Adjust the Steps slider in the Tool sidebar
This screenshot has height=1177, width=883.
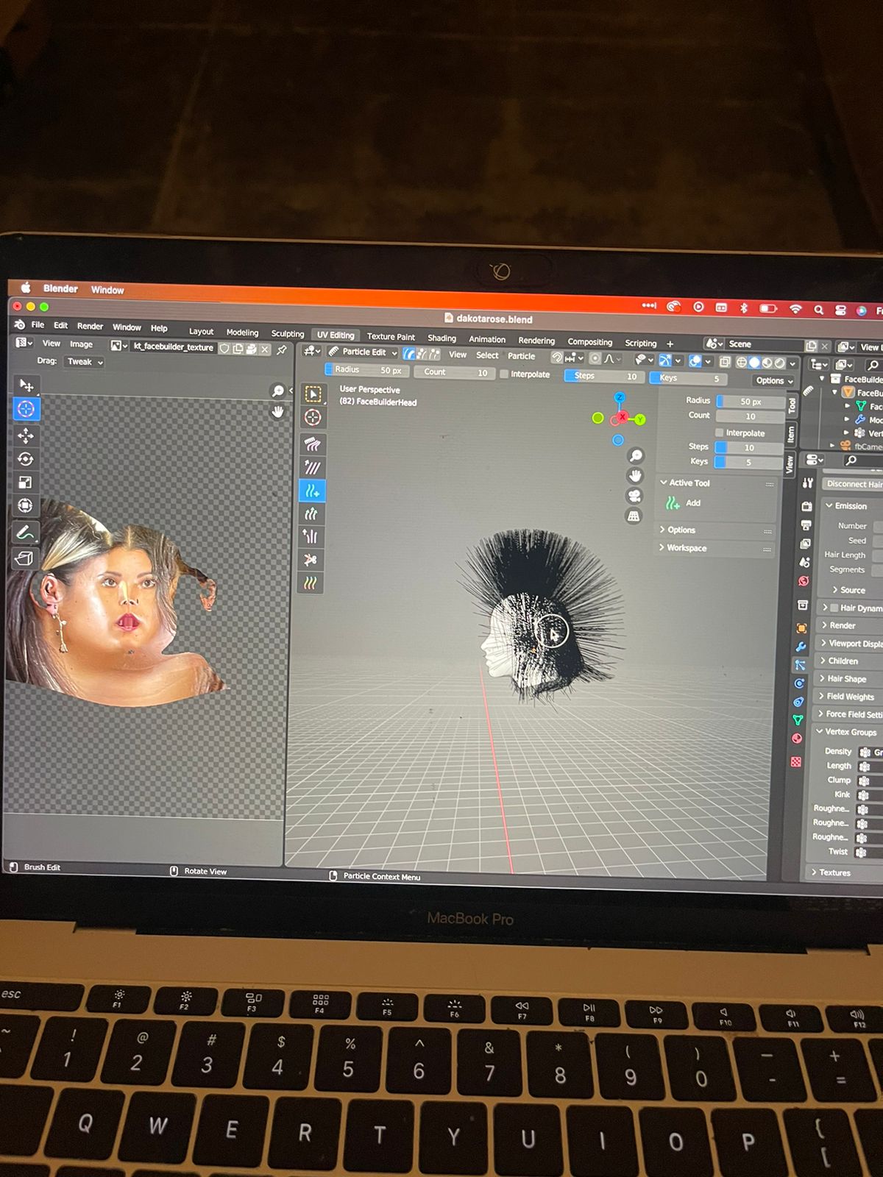click(749, 447)
